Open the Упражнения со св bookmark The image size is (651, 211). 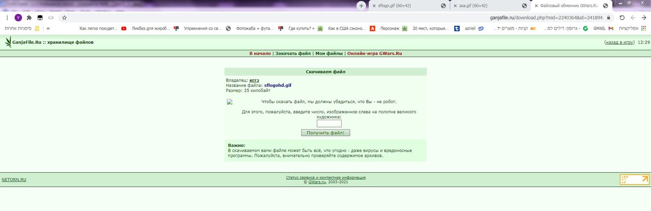coord(207,28)
